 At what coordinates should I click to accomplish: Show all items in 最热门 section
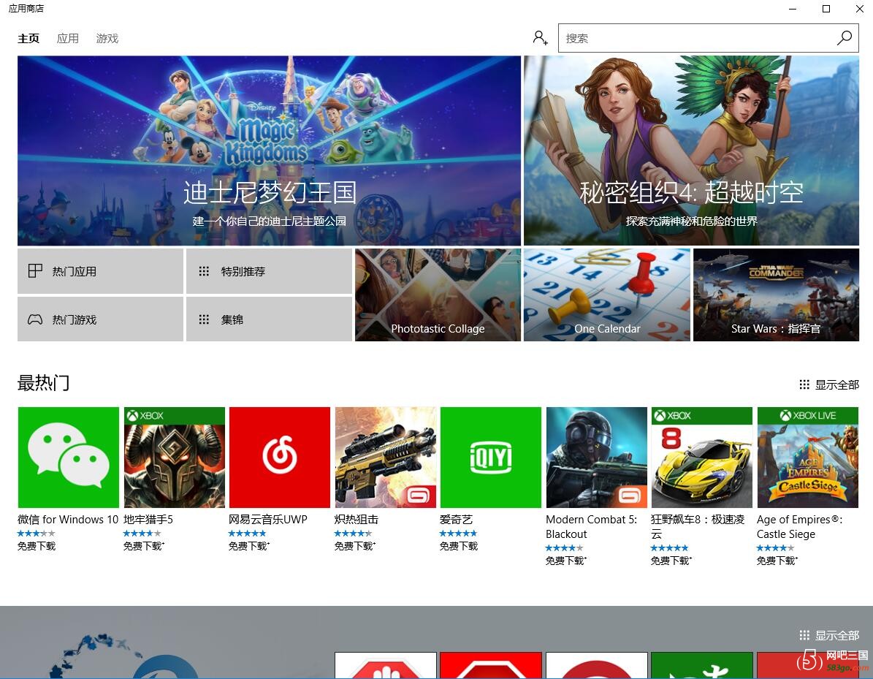tap(829, 385)
